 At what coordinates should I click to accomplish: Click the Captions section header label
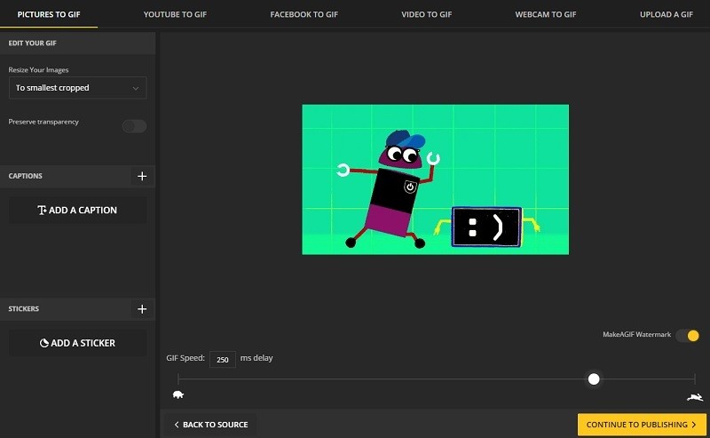click(x=26, y=176)
